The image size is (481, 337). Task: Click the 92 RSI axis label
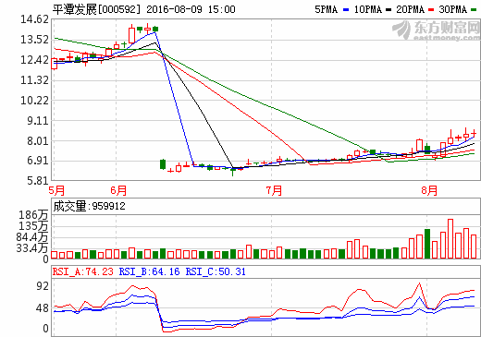click(43, 286)
